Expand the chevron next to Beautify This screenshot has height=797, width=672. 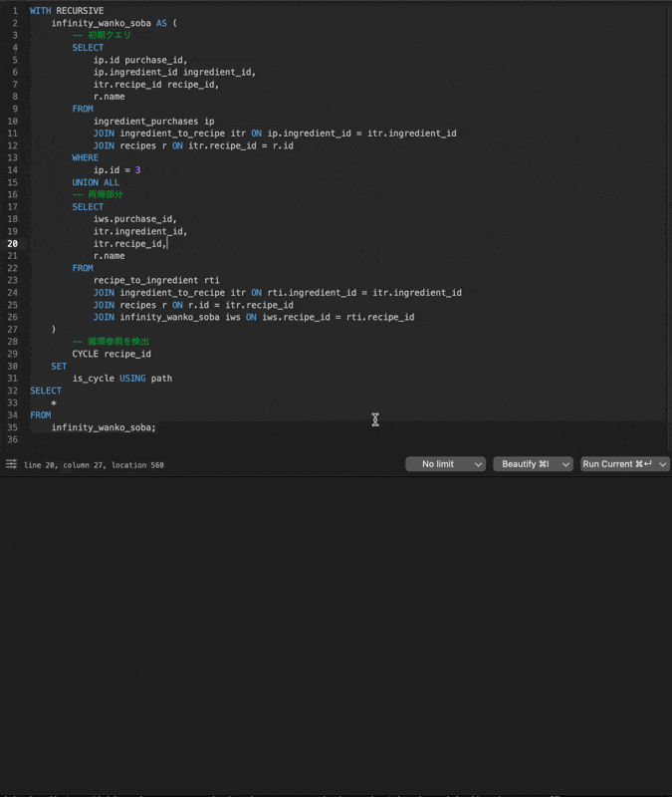pos(565,464)
